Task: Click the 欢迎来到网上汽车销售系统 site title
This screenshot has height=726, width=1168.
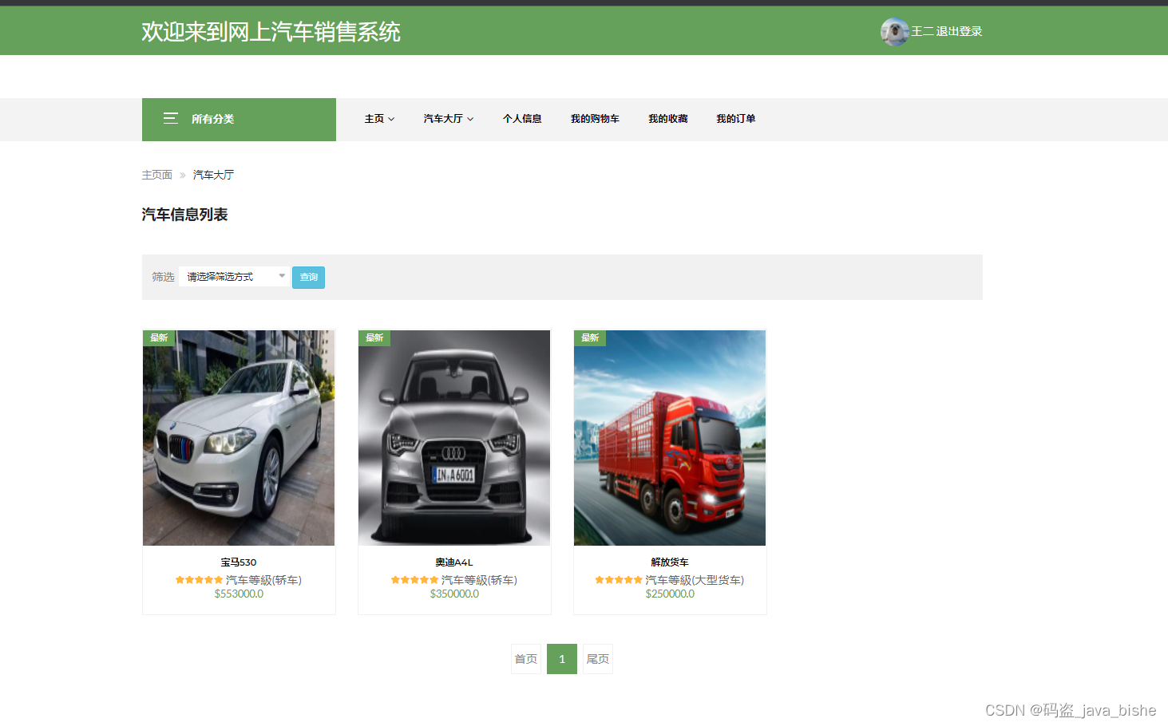Action: (x=271, y=32)
